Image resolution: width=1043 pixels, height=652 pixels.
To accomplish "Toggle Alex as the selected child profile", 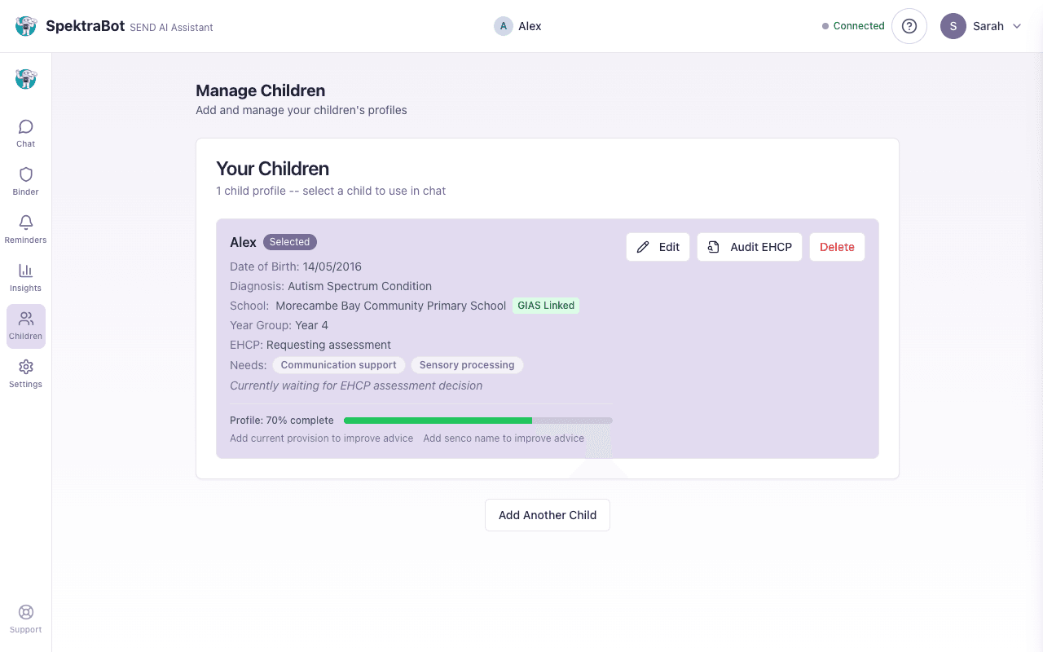I will pyautogui.click(x=290, y=242).
